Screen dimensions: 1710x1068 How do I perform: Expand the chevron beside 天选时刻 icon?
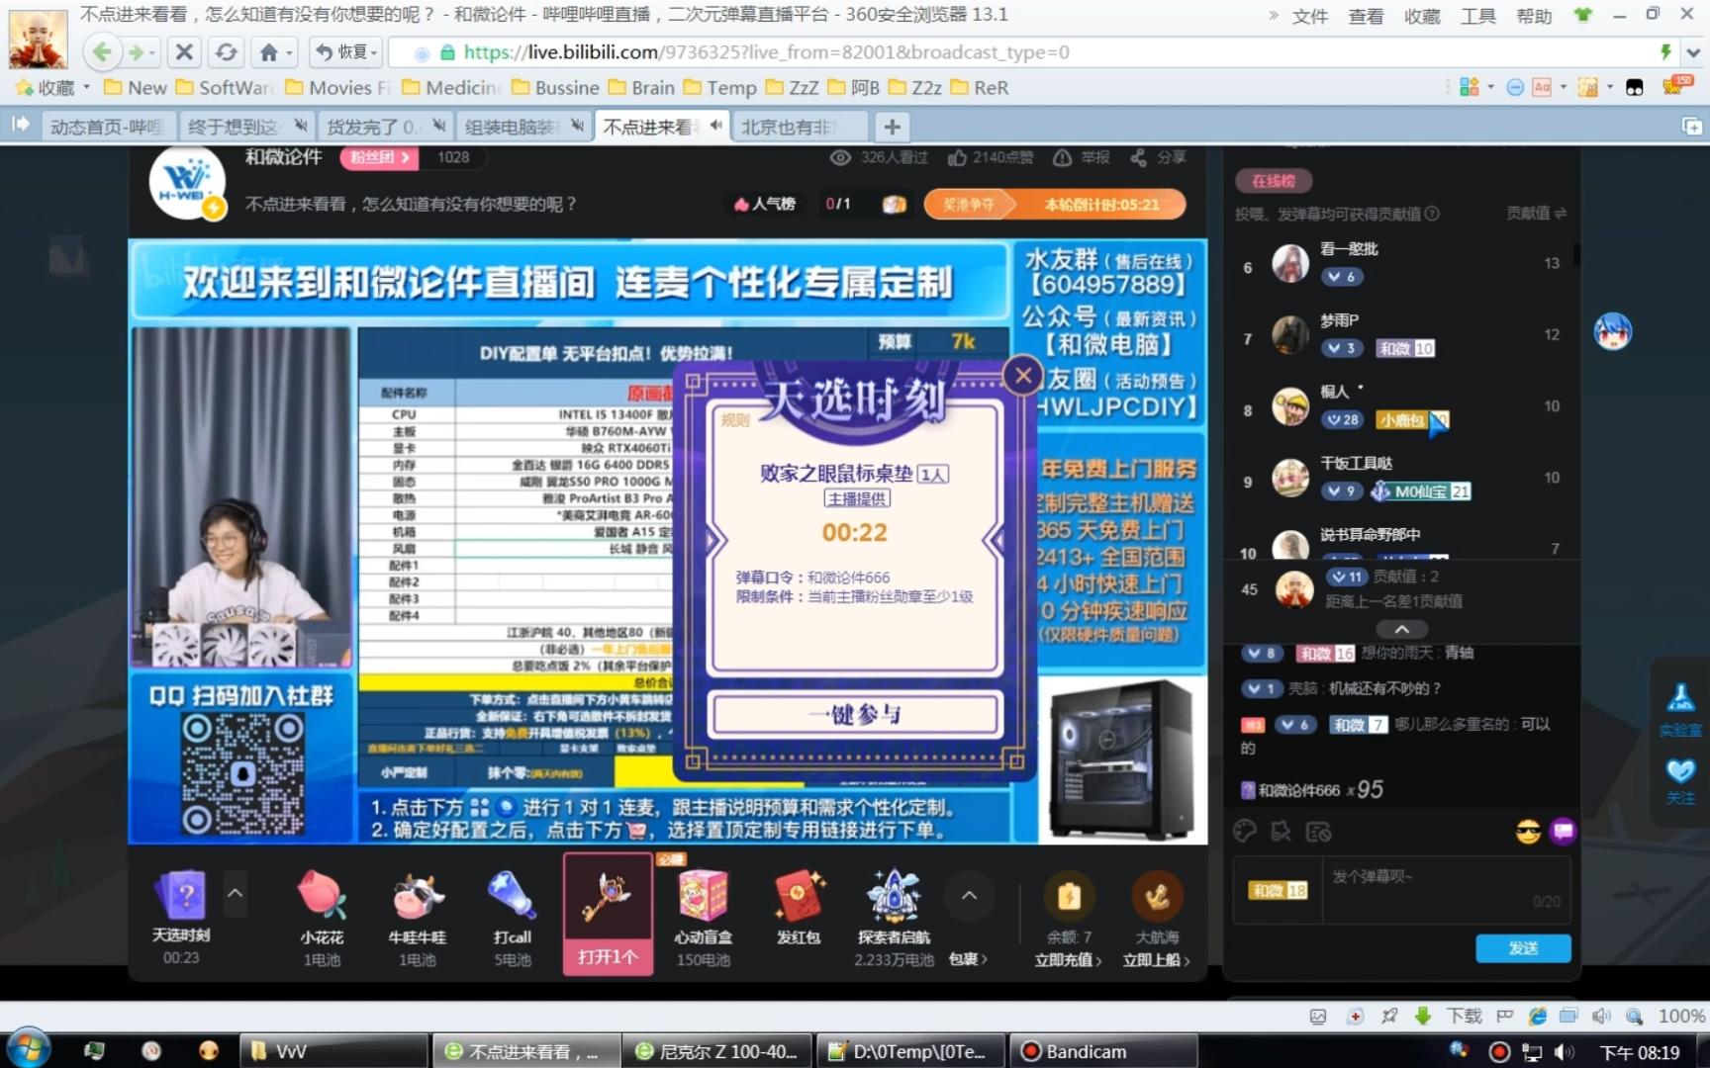coord(236,893)
